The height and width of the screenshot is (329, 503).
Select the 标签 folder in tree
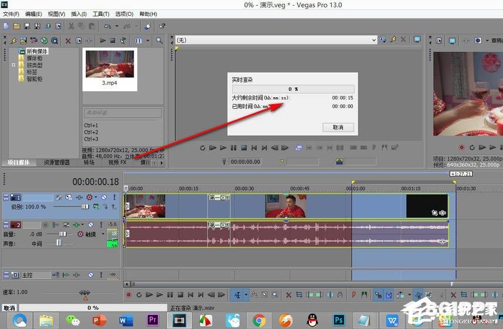pyautogui.click(x=32, y=72)
